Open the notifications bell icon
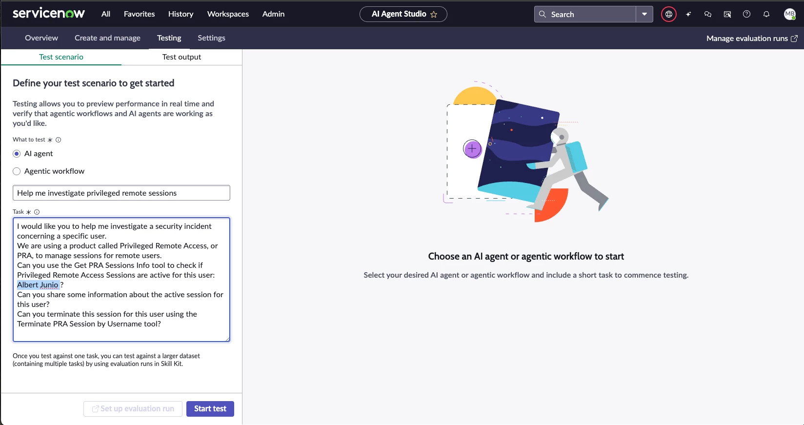This screenshot has width=804, height=425. tap(766, 14)
